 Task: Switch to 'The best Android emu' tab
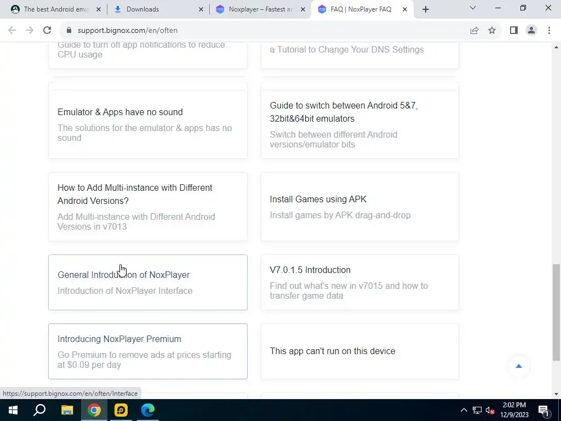pos(56,9)
